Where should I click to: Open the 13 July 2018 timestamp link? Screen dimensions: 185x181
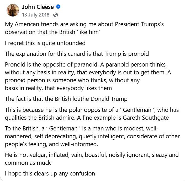pyautogui.click(x=36, y=15)
